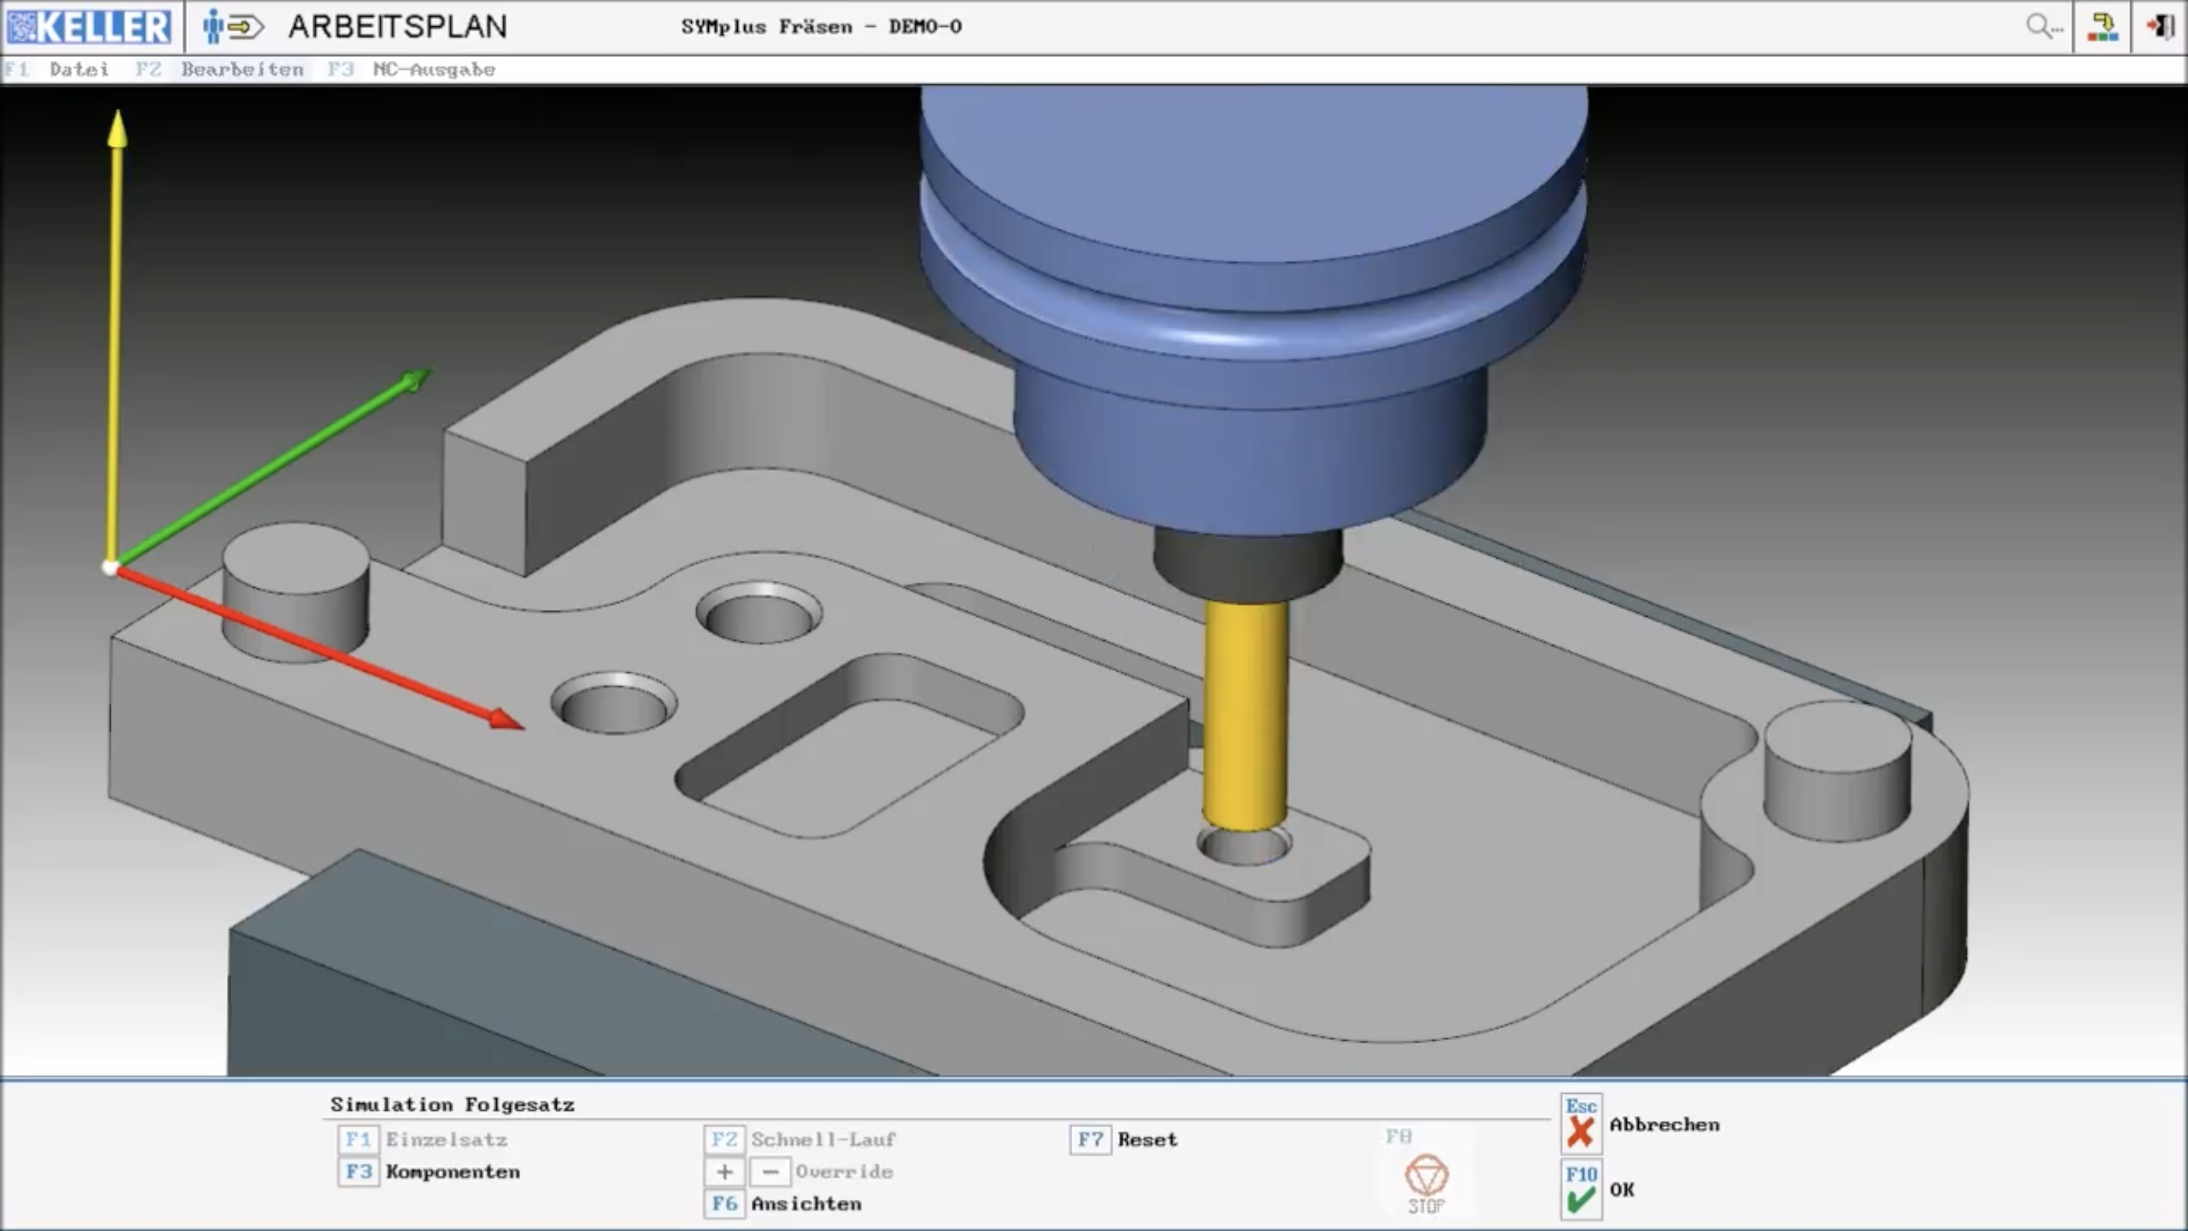Confirm with the green check OK
The width and height of the screenshot is (2188, 1231).
1581,1189
